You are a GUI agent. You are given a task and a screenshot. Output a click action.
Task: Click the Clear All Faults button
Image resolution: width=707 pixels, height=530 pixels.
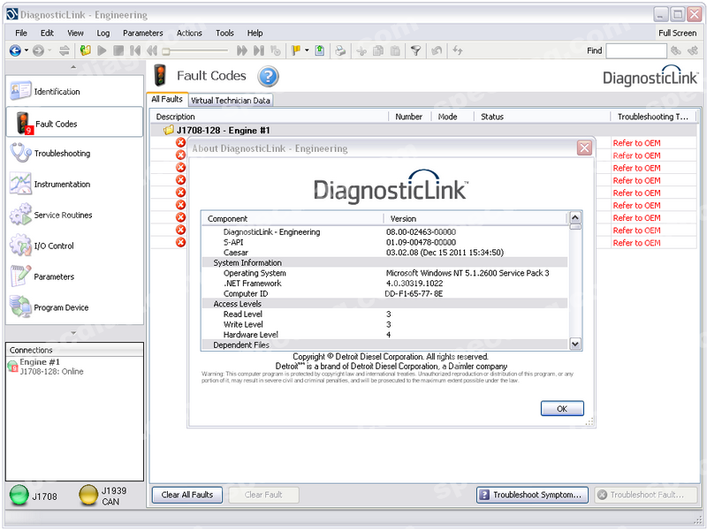coord(186,495)
